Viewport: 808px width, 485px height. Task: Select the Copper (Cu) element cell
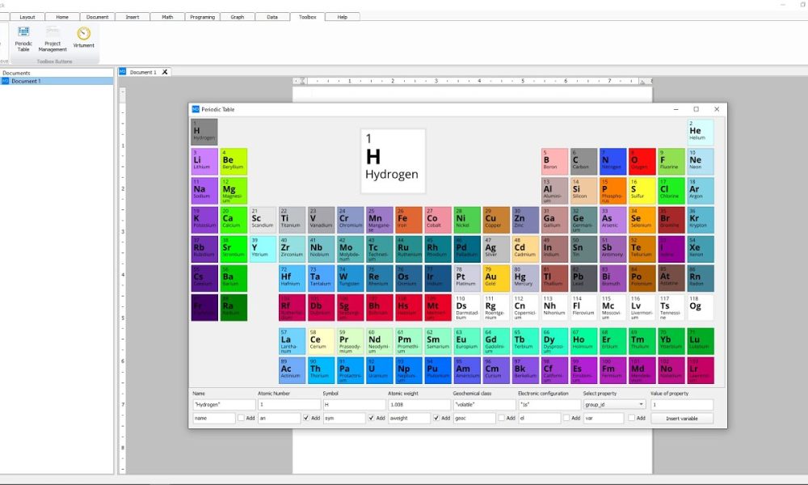(496, 220)
